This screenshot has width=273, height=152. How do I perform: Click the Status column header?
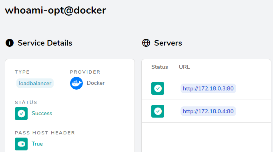159,67
